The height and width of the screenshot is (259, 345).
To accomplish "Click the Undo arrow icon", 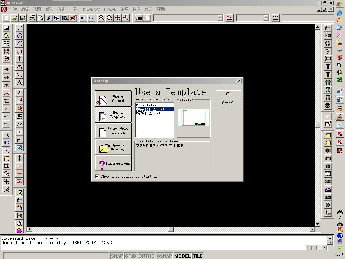I will [x=83, y=18].
